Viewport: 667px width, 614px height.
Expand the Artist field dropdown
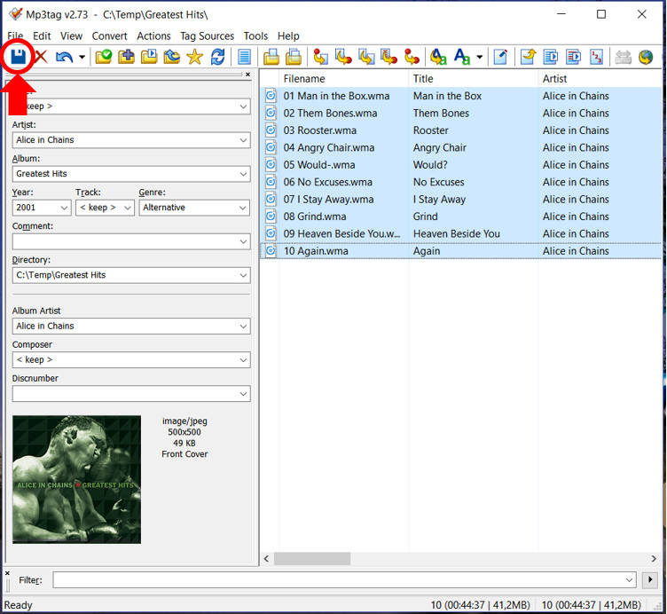(243, 140)
